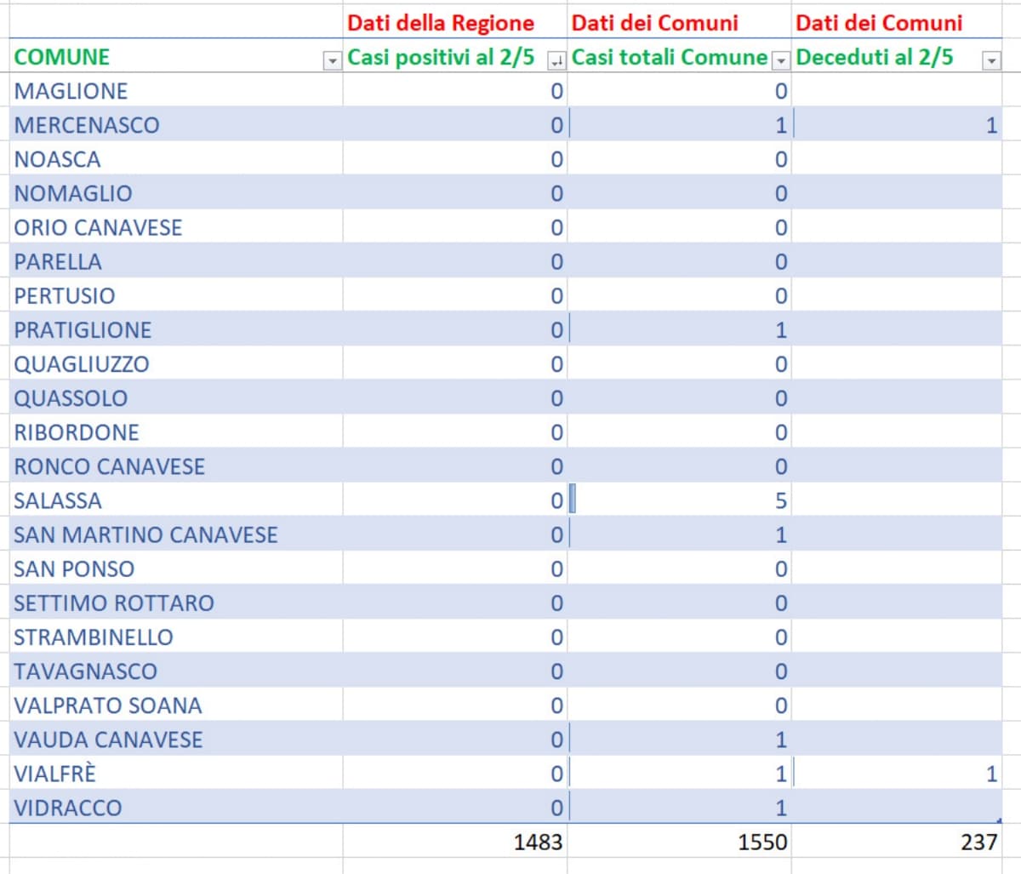Select the COMUNE header cell
The width and height of the screenshot is (1021, 874).
62,57
